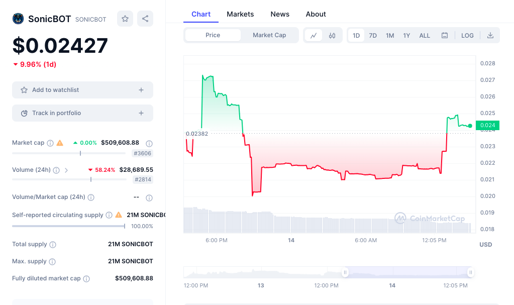This screenshot has width=514, height=305.
Task: Select the candlestick chart view icon
Action: coord(332,35)
